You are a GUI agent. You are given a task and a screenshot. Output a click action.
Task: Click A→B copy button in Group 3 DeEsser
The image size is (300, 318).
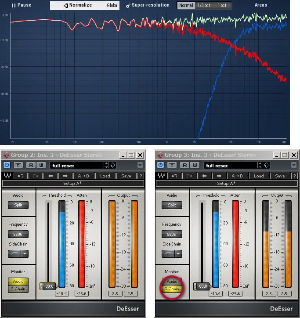tap(237, 176)
